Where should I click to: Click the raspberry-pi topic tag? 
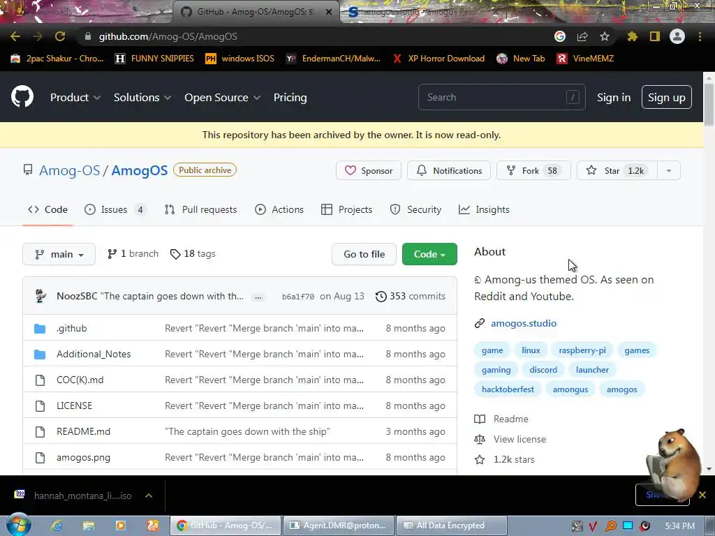[582, 350]
